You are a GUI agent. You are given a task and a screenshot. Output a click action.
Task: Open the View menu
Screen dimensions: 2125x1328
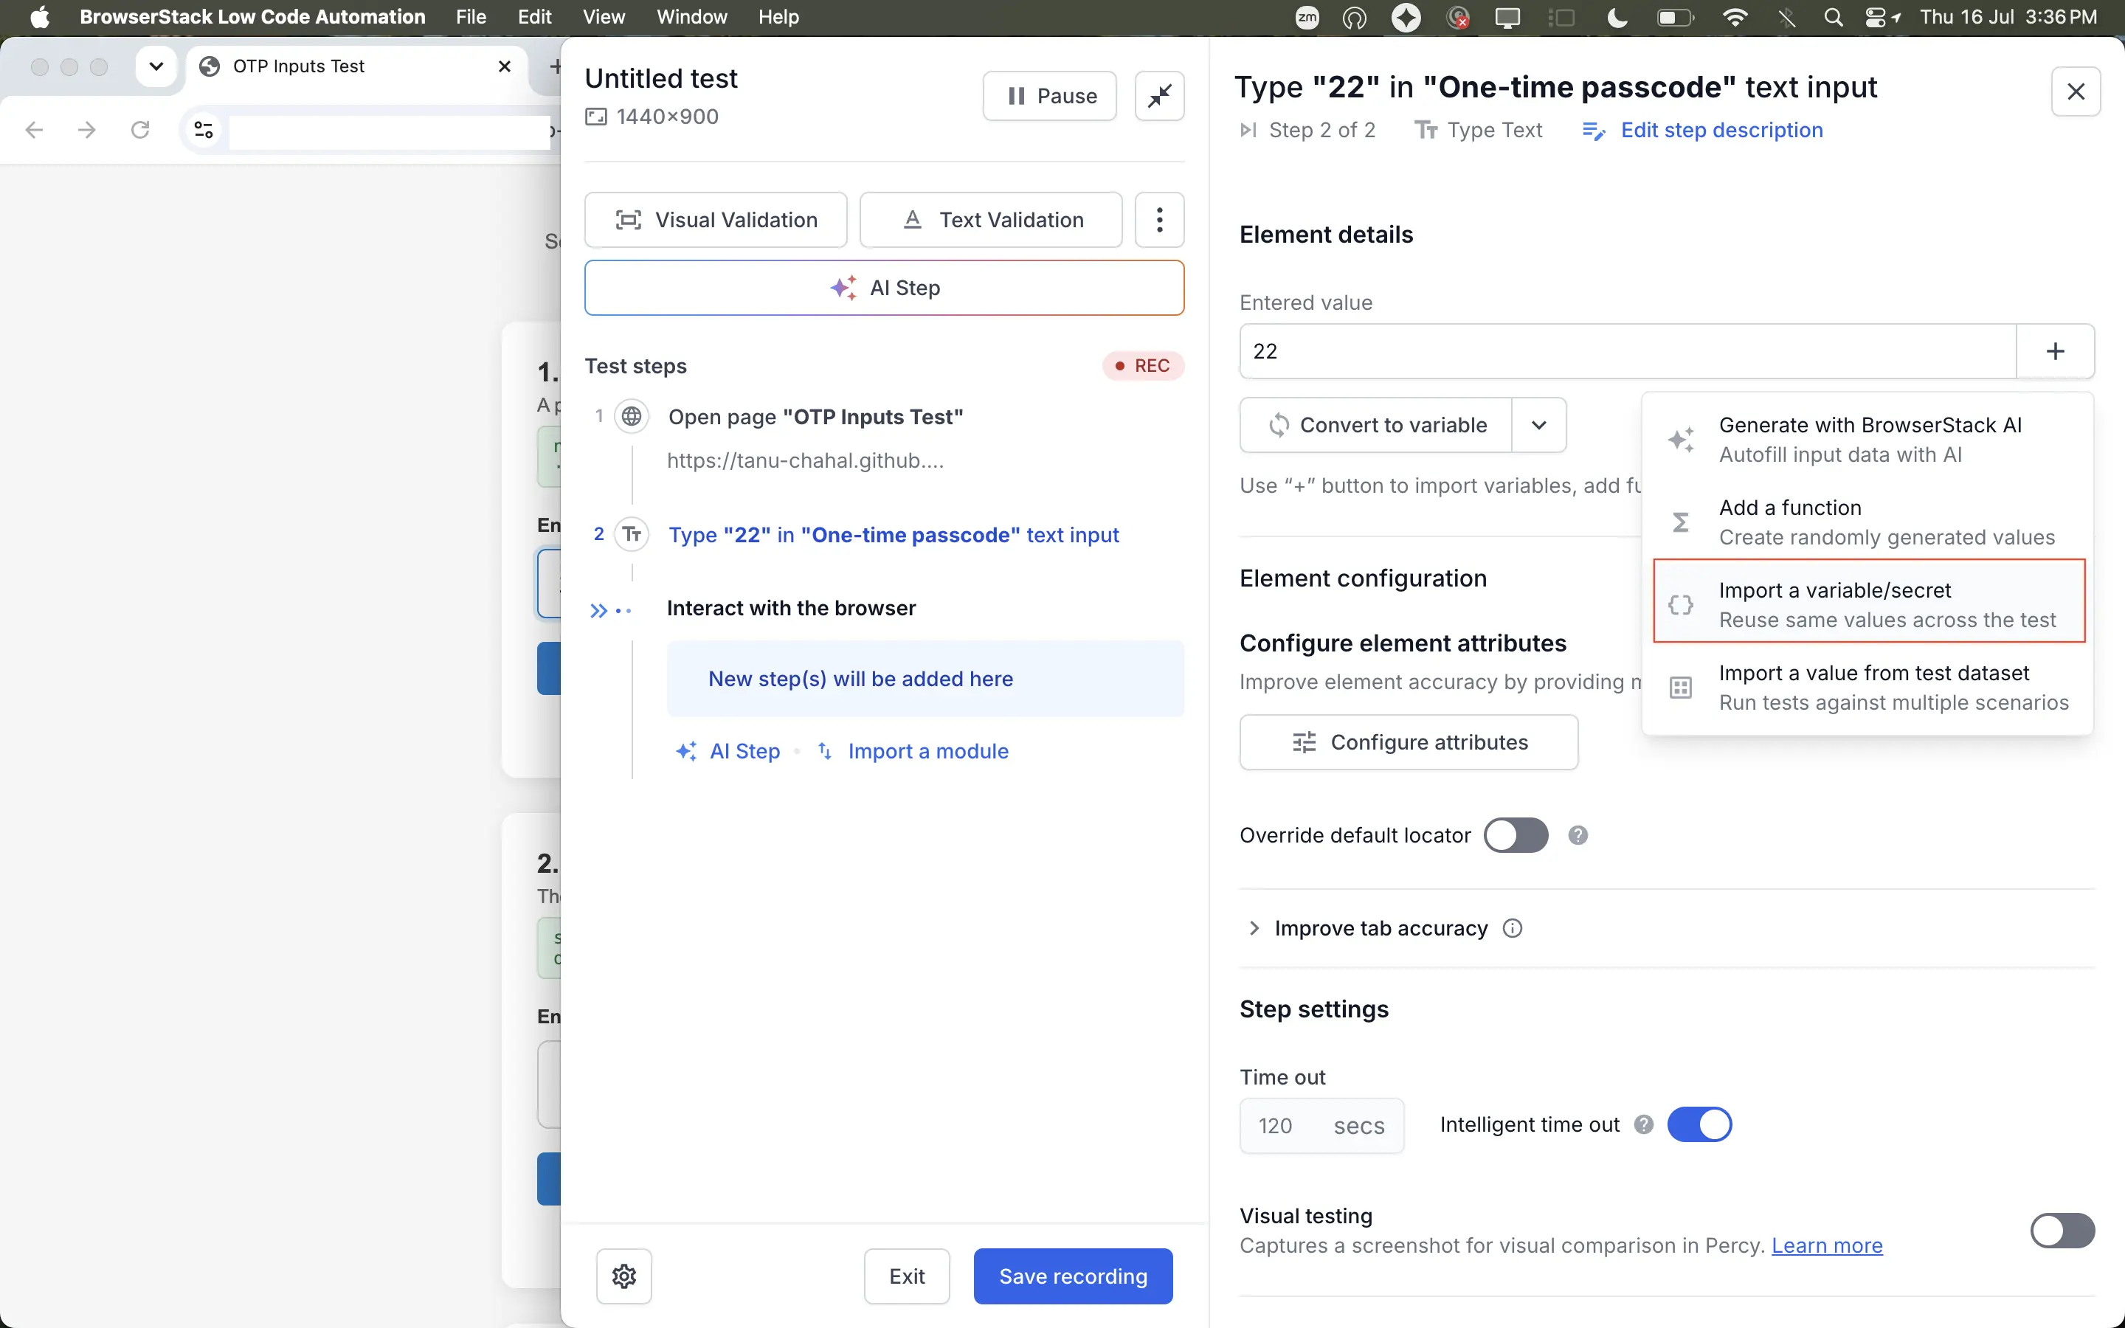click(604, 18)
